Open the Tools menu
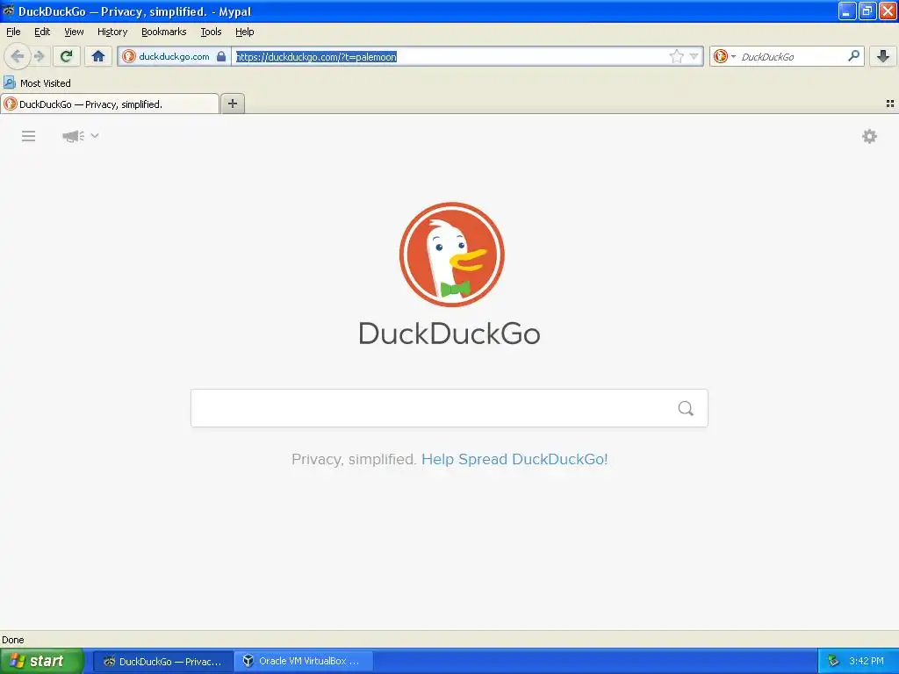This screenshot has height=674, width=899. coord(211,32)
